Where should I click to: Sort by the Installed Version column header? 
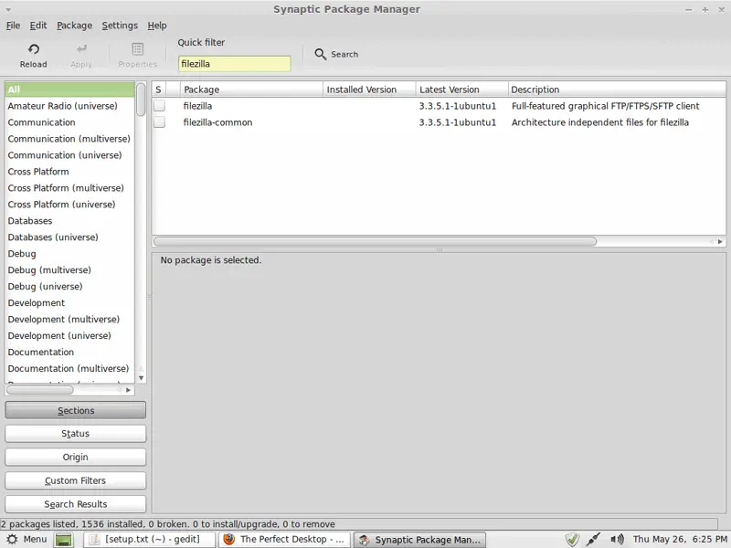(x=369, y=90)
